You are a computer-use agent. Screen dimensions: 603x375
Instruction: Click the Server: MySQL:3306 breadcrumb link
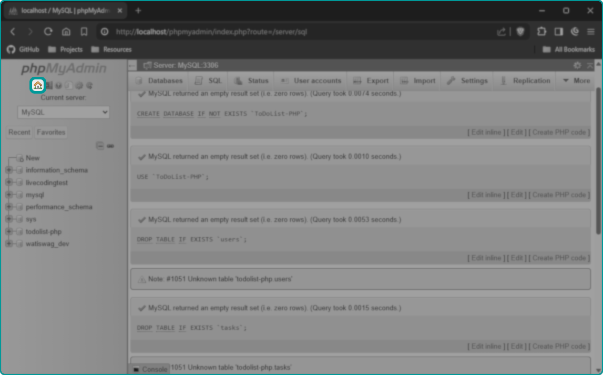186,65
